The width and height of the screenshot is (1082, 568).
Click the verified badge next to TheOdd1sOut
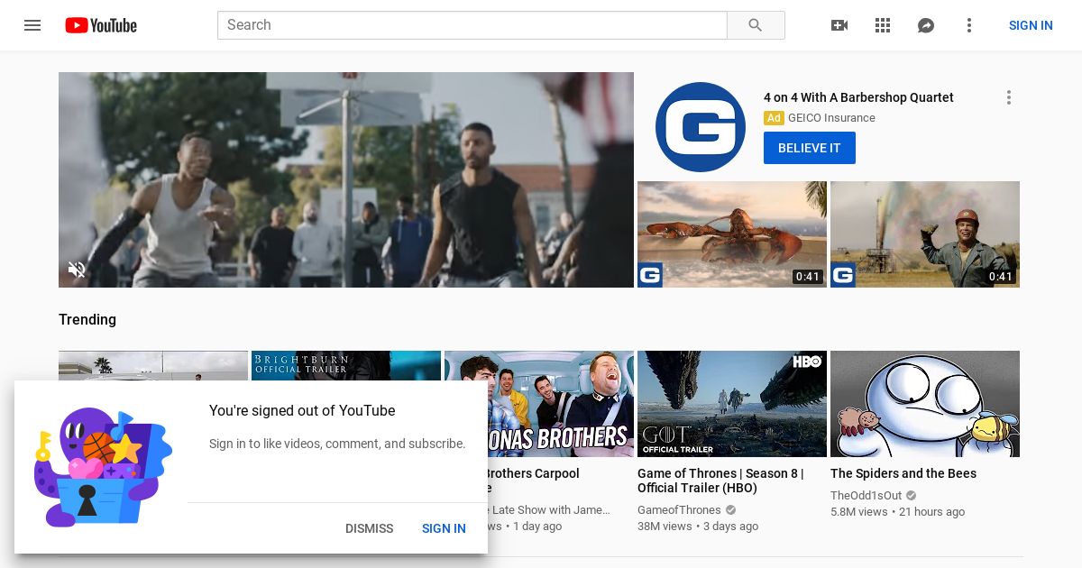point(912,496)
